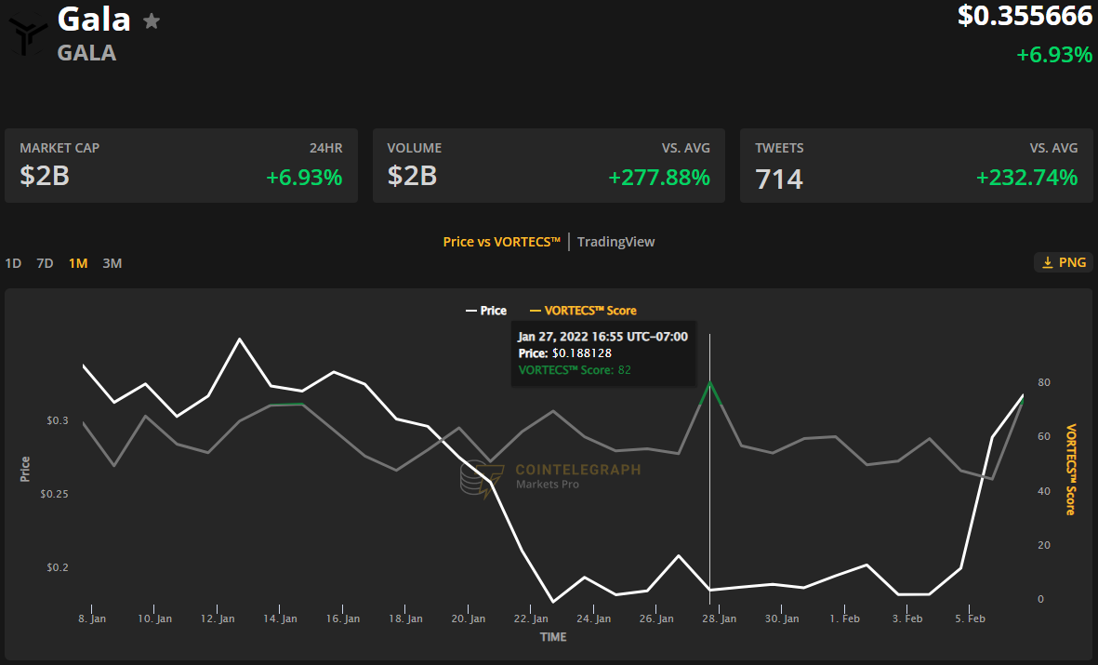Click the Tweets count 714
The width and height of the screenshot is (1098, 665).
tap(779, 179)
